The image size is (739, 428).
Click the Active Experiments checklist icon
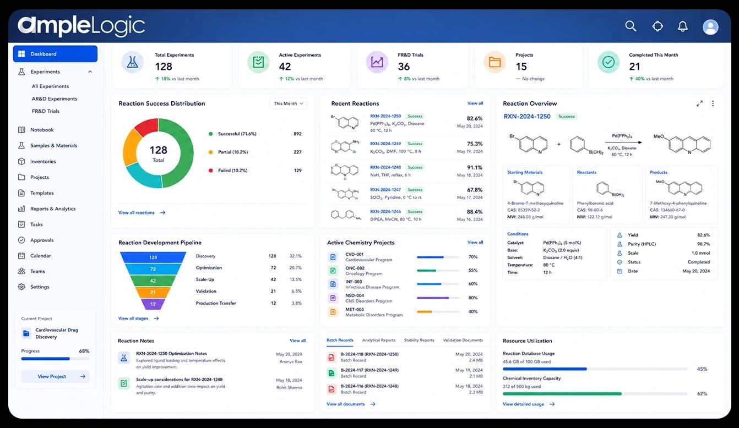pos(258,62)
